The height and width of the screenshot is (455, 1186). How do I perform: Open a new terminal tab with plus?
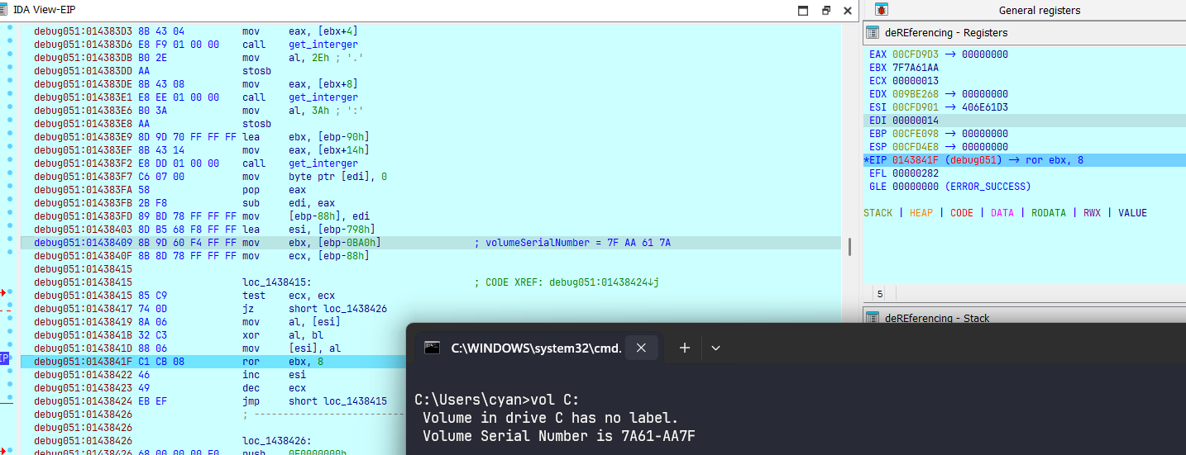pos(684,348)
